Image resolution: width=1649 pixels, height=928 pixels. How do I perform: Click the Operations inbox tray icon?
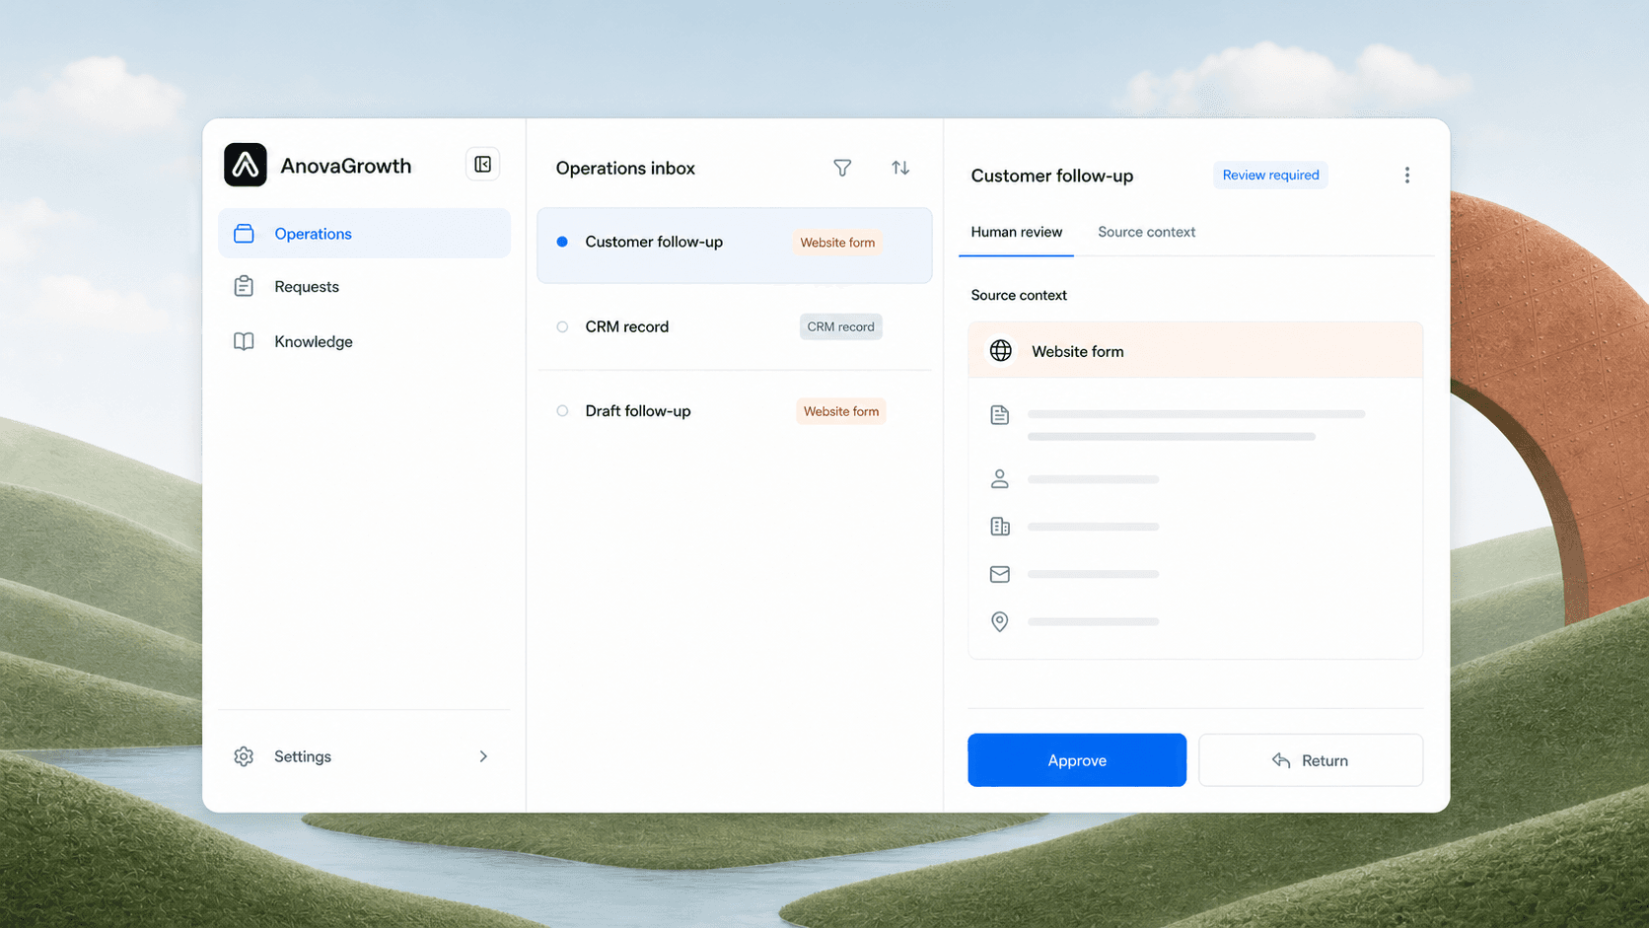244,234
